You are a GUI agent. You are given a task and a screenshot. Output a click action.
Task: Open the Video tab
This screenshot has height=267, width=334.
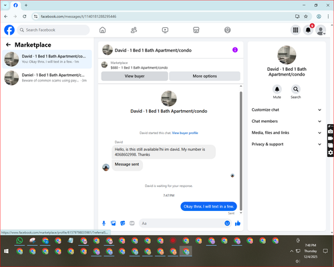[165, 30]
